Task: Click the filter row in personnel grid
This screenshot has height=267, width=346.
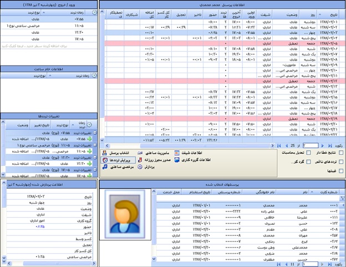Action: (x=248, y=198)
